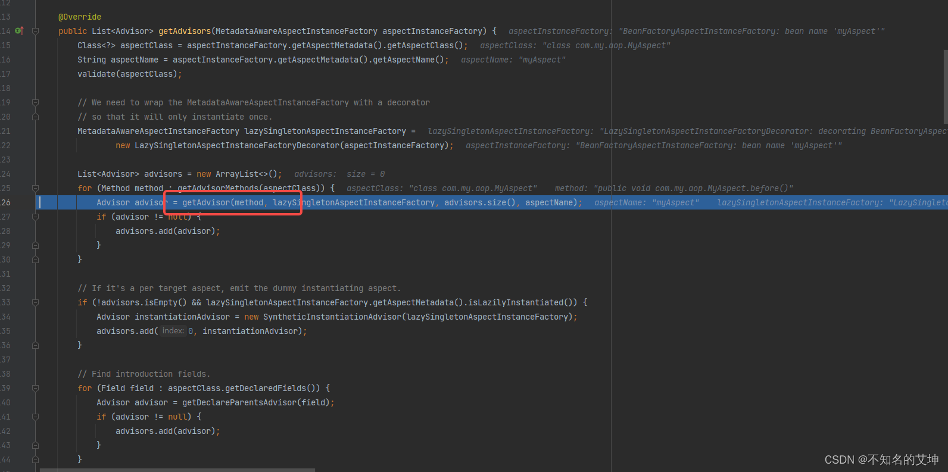Fold the isLazilyInstantiated if block, line 33

pos(35,302)
